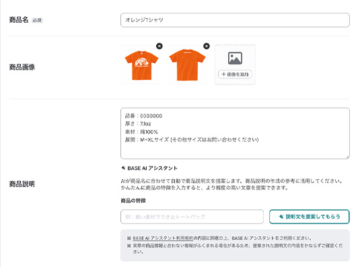Click the 説明文を提案してもらう button
Screen dimensions: 358x267
click(x=309, y=217)
